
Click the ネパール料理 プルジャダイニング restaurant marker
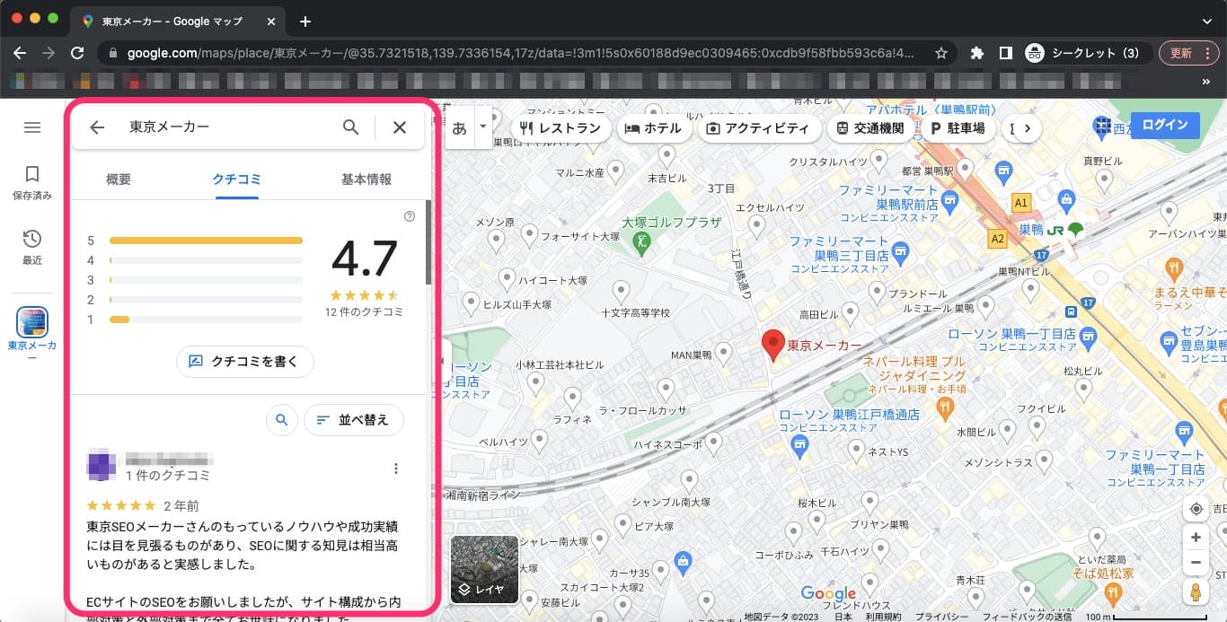(x=944, y=409)
